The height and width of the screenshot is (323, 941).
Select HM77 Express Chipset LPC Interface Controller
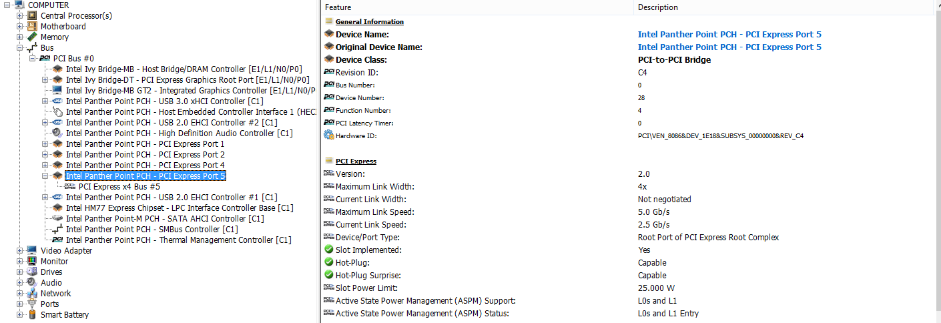click(180, 208)
